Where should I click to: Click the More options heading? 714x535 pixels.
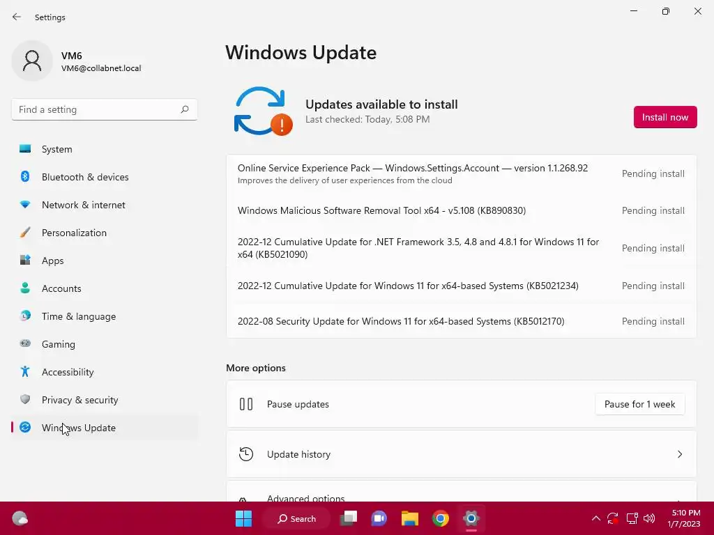tap(256, 368)
